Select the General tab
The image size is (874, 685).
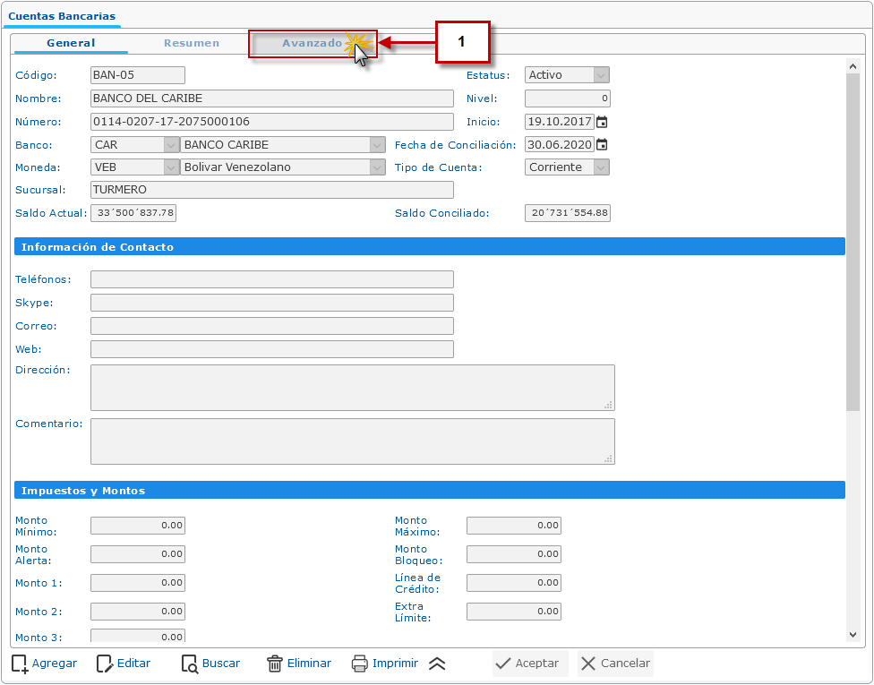coord(71,43)
